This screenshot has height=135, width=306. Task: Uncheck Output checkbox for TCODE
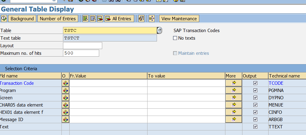[x=255, y=83]
